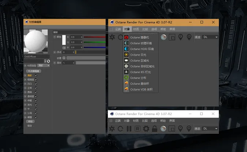Click the pause render icon

pos(129,129)
